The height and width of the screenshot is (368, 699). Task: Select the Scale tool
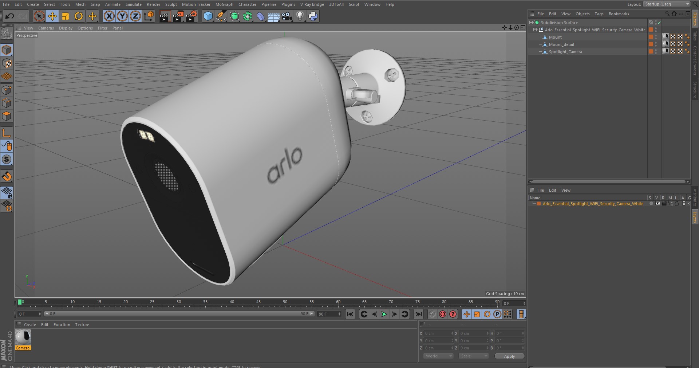(x=66, y=16)
